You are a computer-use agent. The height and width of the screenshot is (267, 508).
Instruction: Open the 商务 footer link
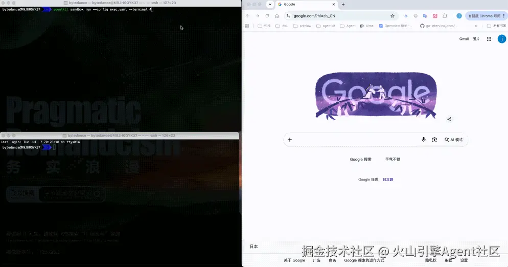coord(332,260)
